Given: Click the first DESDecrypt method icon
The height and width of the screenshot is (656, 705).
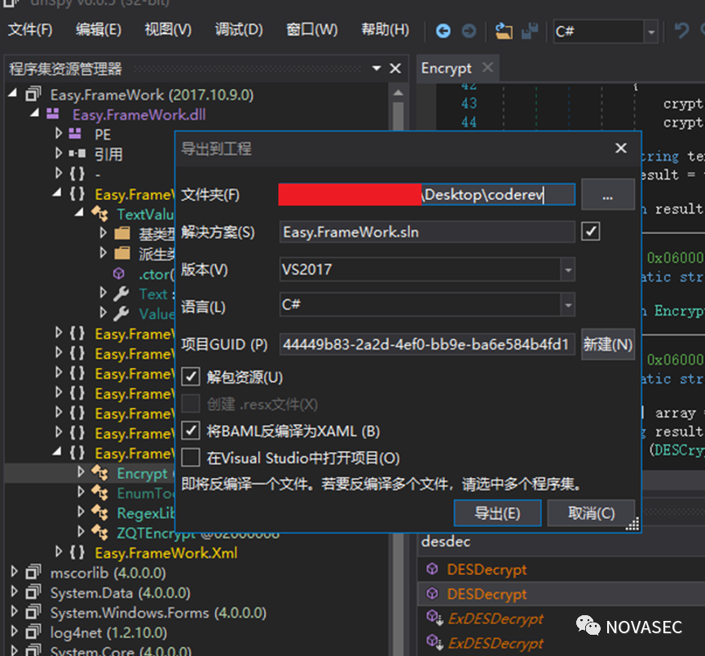Looking at the screenshot, I should [x=432, y=569].
